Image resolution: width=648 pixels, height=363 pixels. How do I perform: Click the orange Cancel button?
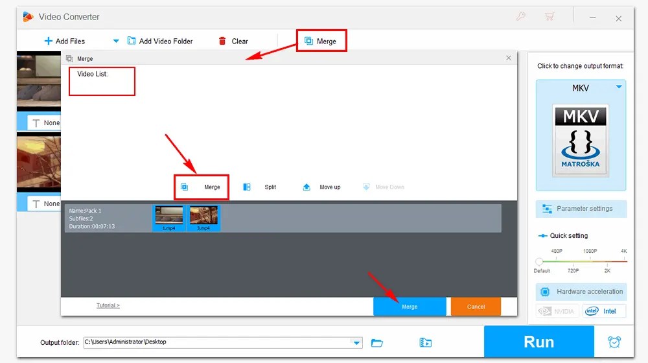click(476, 307)
